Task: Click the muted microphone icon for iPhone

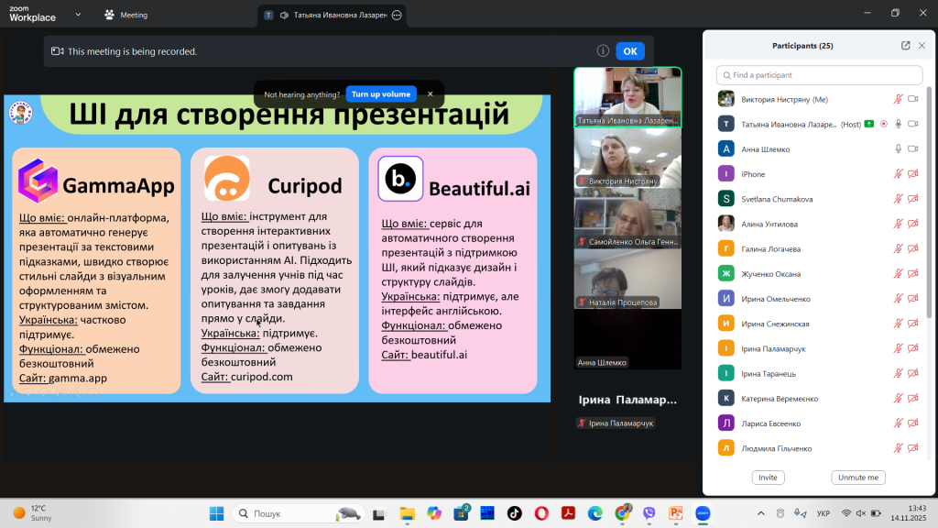Action: click(898, 174)
